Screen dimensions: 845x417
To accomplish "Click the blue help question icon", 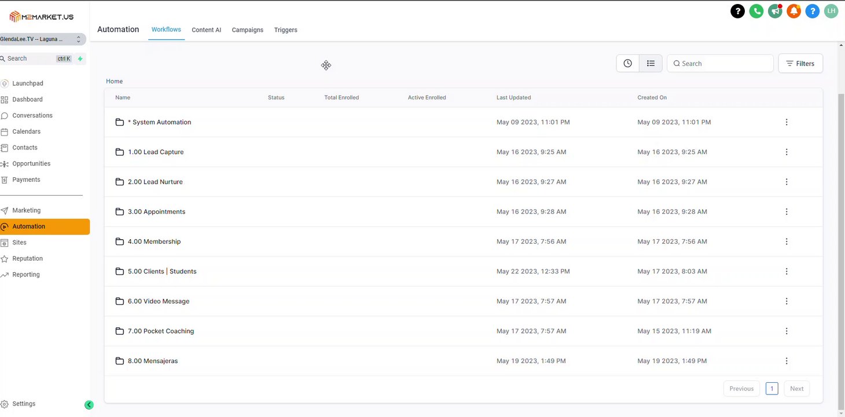I will click(813, 11).
